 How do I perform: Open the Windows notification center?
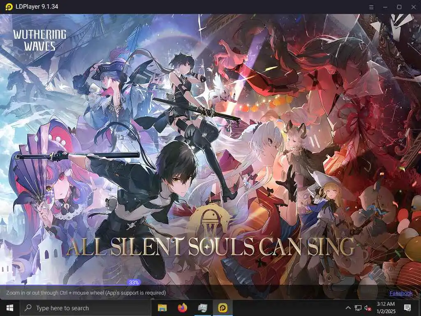(x=407, y=308)
